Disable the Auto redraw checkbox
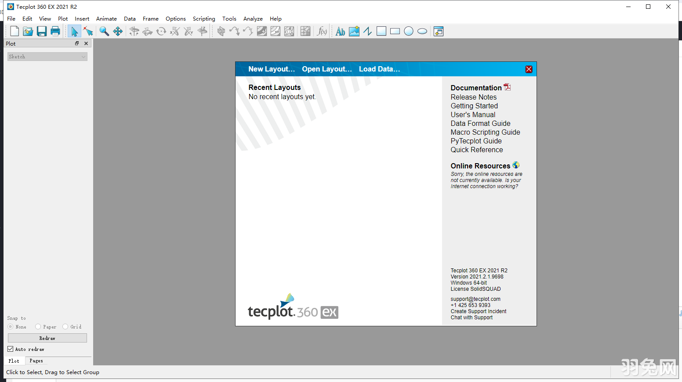 tap(10, 349)
